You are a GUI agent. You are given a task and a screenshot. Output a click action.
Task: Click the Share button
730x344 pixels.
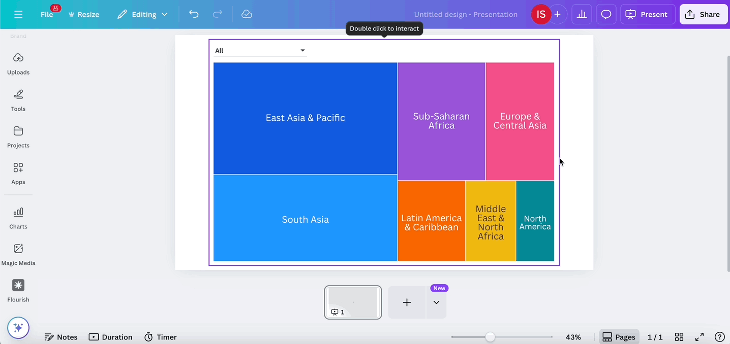point(704,14)
